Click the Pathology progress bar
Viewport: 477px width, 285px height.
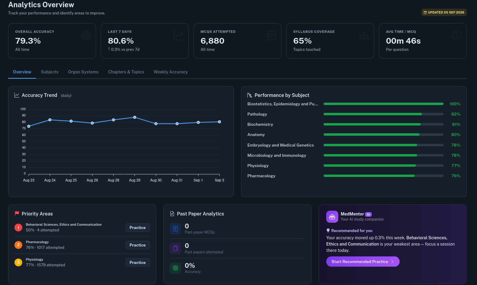click(383, 114)
